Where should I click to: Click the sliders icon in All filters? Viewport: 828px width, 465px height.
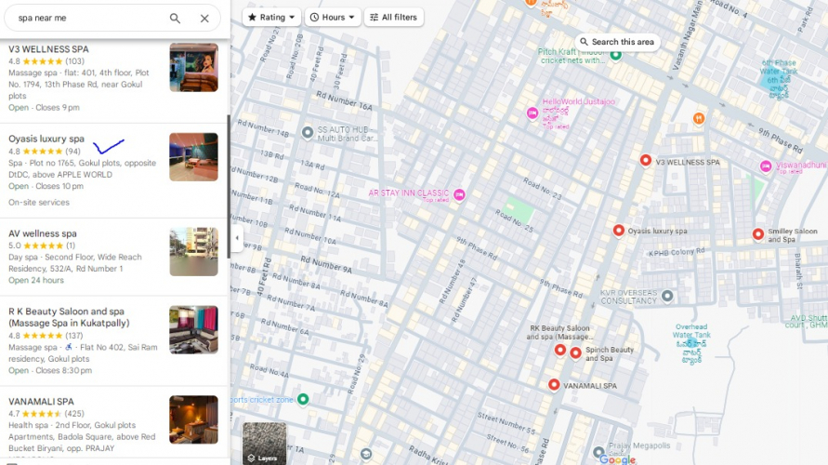(374, 17)
